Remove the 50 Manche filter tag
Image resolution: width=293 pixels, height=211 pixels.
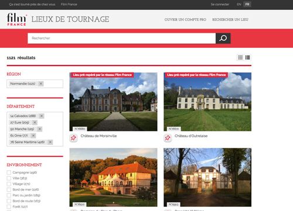click(40, 129)
